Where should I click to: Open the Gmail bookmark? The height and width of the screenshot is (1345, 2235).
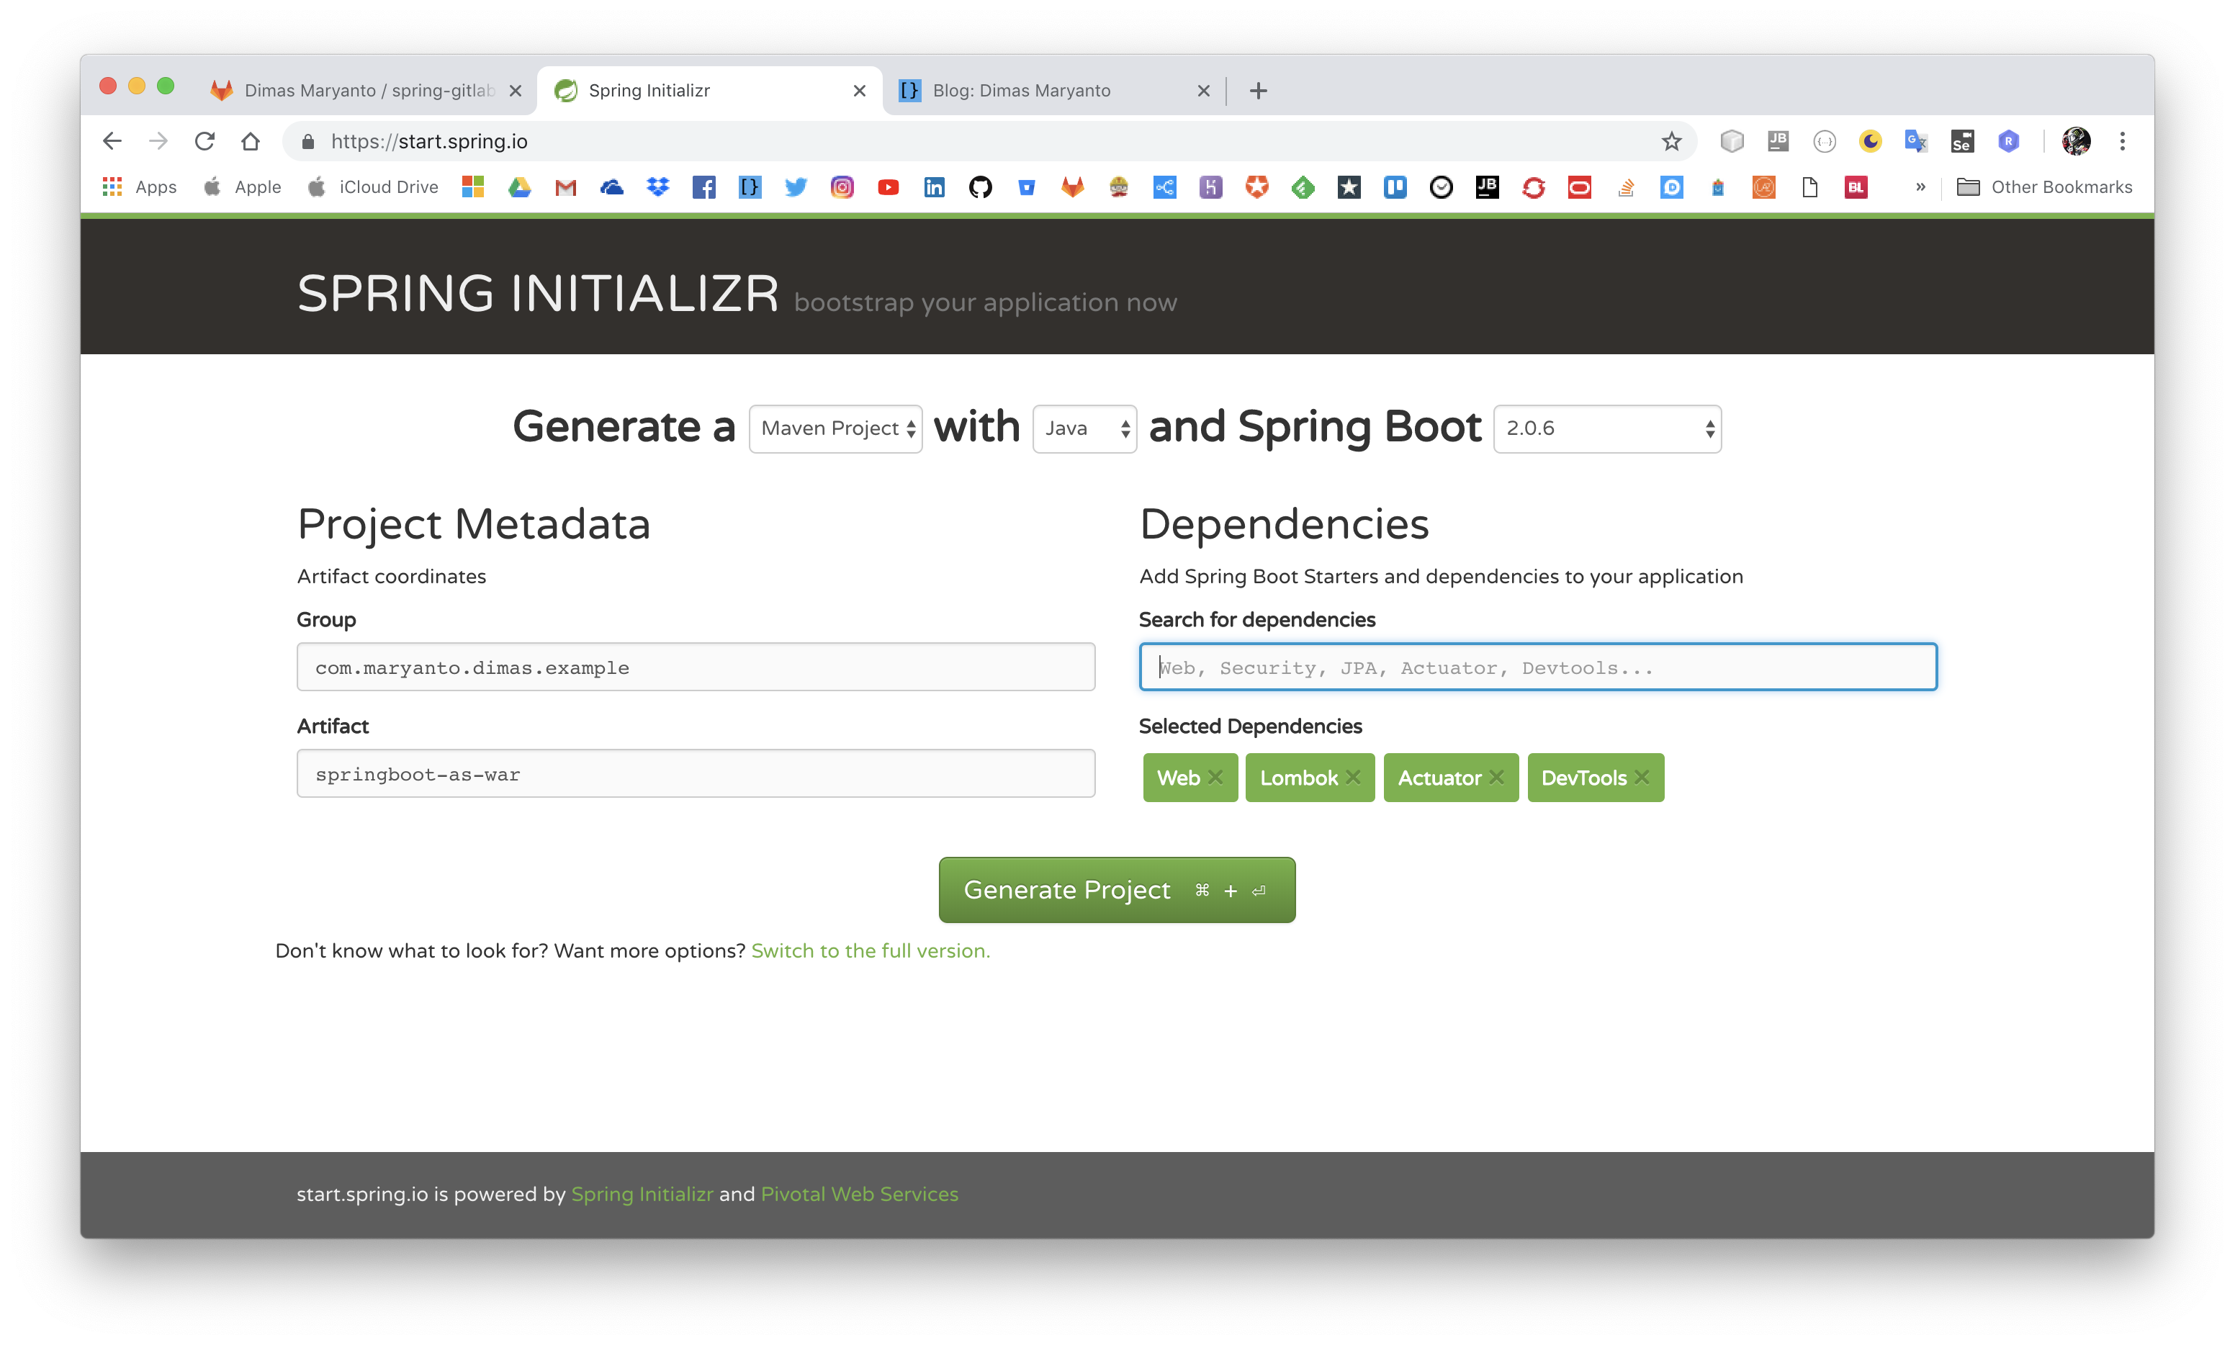[x=565, y=188]
